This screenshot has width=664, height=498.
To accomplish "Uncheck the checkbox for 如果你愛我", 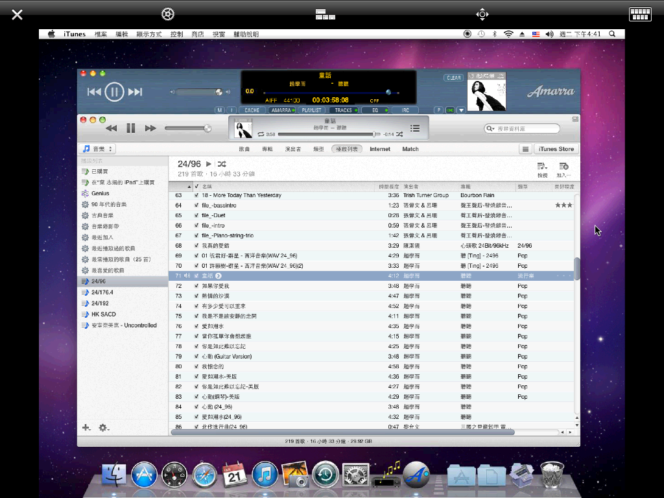I will 196,286.
